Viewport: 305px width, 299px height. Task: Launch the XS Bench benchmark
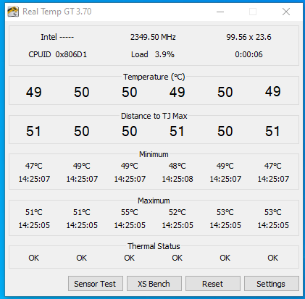(154, 284)
